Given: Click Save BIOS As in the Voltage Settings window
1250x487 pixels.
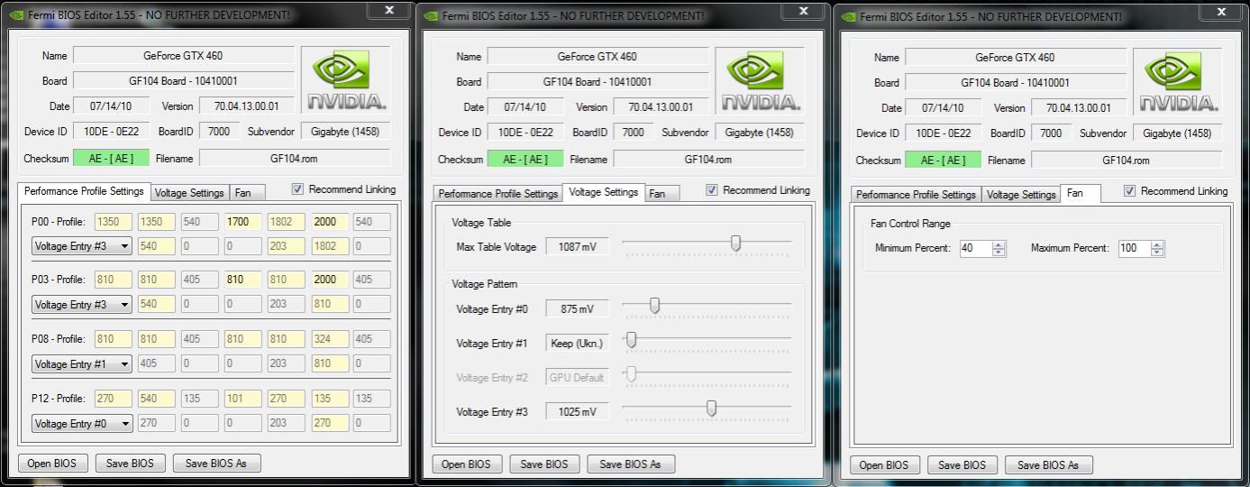Looking at the screenshot, I should [x=631, y=464].
